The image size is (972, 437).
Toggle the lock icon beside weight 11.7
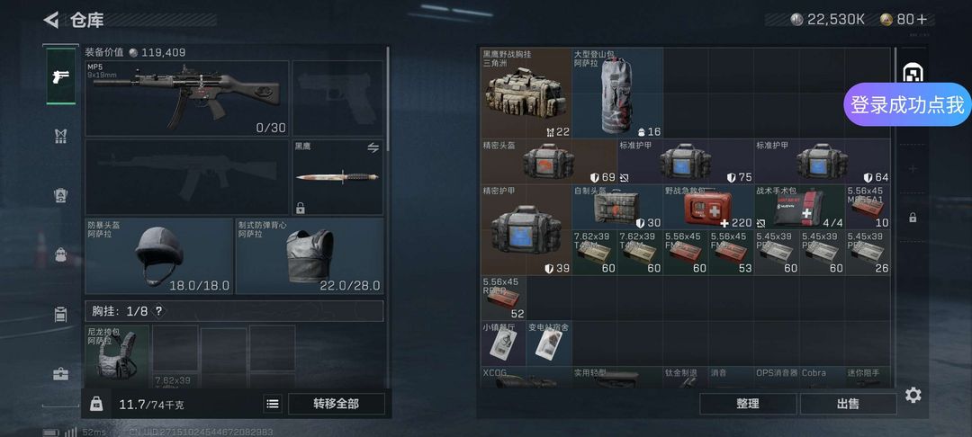[96, 404]
